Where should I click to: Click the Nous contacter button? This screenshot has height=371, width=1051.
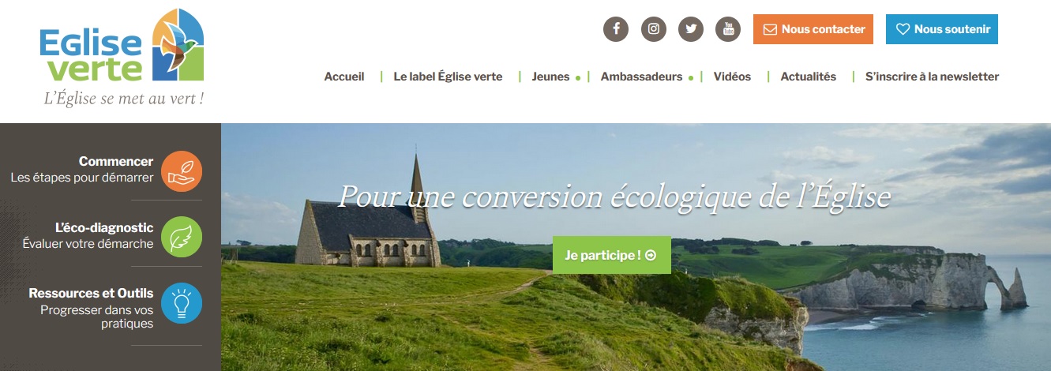813,29
